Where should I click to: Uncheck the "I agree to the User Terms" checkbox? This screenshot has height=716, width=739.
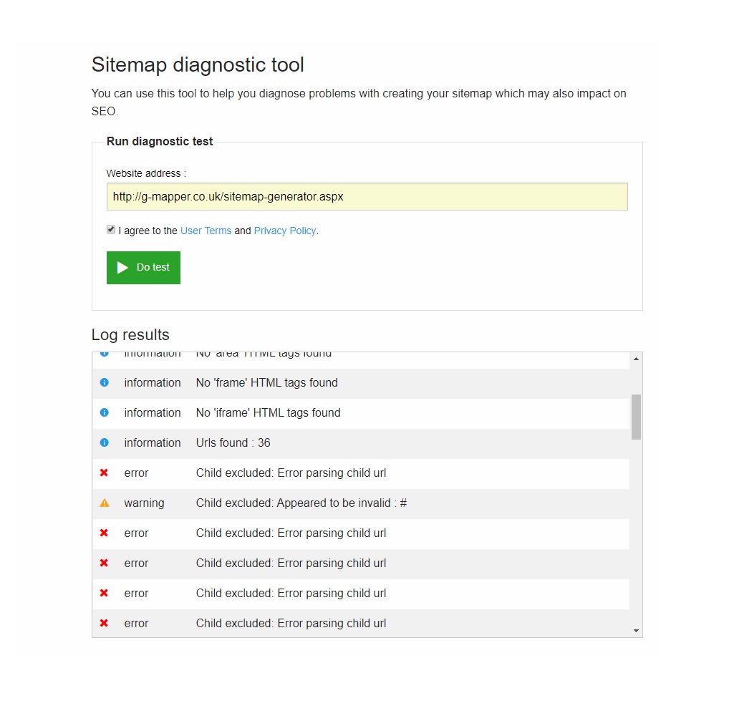tap(111, 228)
